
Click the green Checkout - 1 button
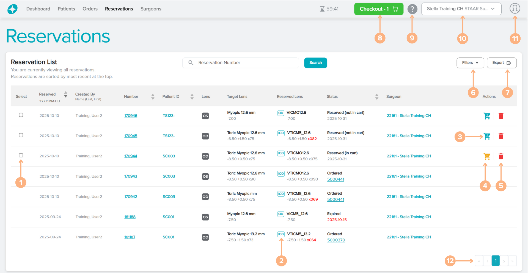[378, 9]
